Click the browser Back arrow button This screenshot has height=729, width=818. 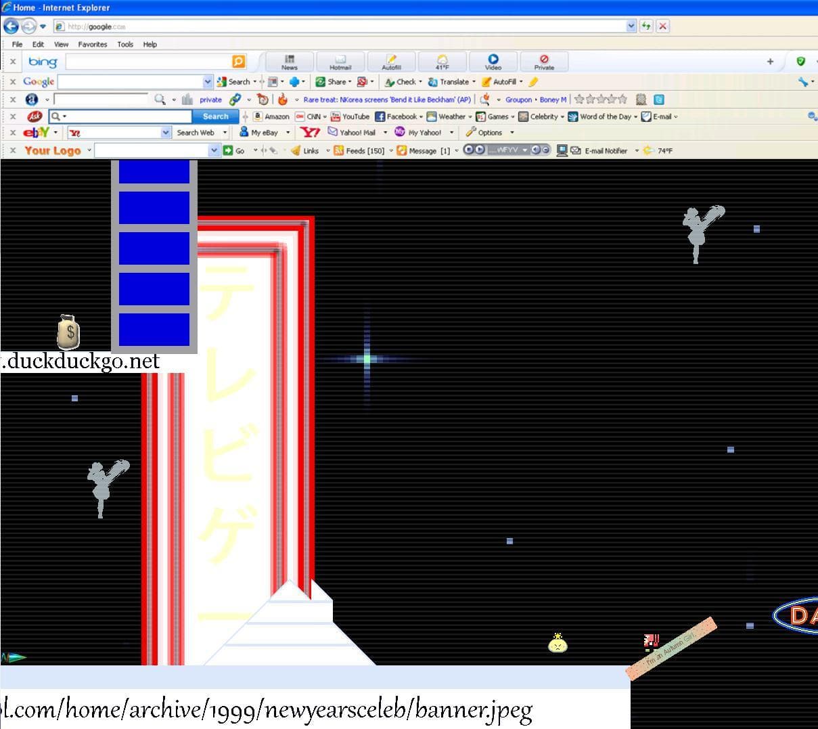[x=12, y=26]
